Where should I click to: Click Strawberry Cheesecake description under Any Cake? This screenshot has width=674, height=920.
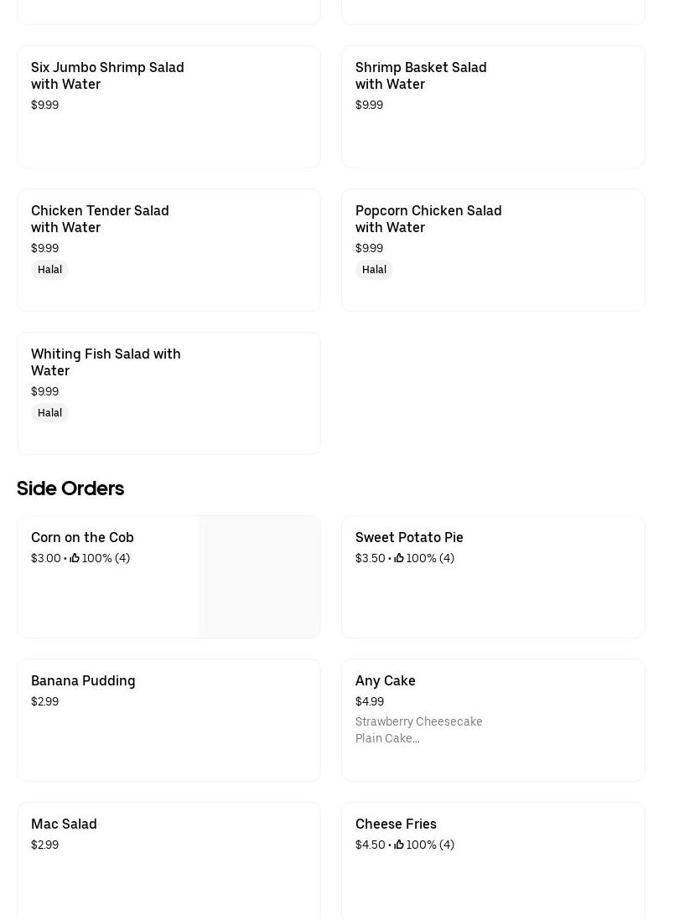(418, 721)
